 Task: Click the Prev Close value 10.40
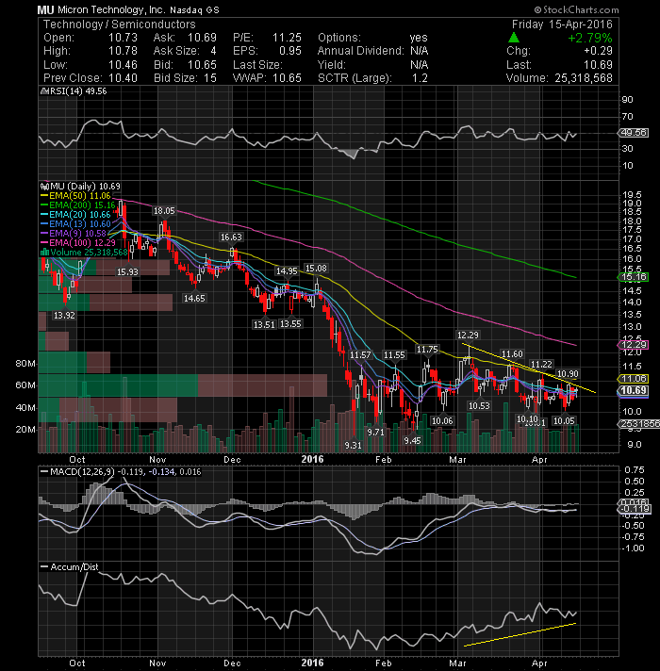coord(123,78)
